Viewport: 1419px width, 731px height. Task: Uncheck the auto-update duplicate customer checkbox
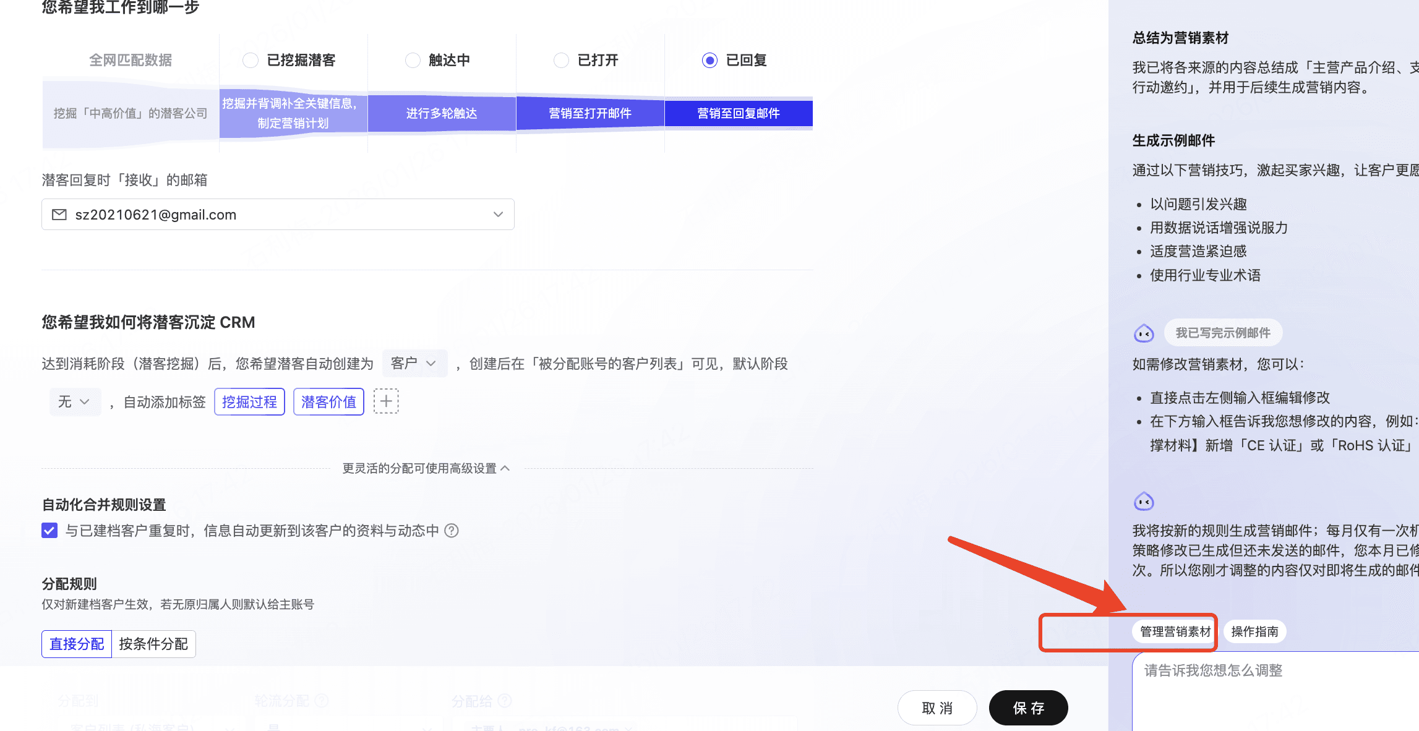tap(49, 531)
